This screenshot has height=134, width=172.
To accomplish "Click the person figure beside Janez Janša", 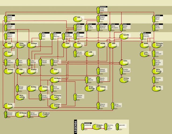I will coord(98,10).
